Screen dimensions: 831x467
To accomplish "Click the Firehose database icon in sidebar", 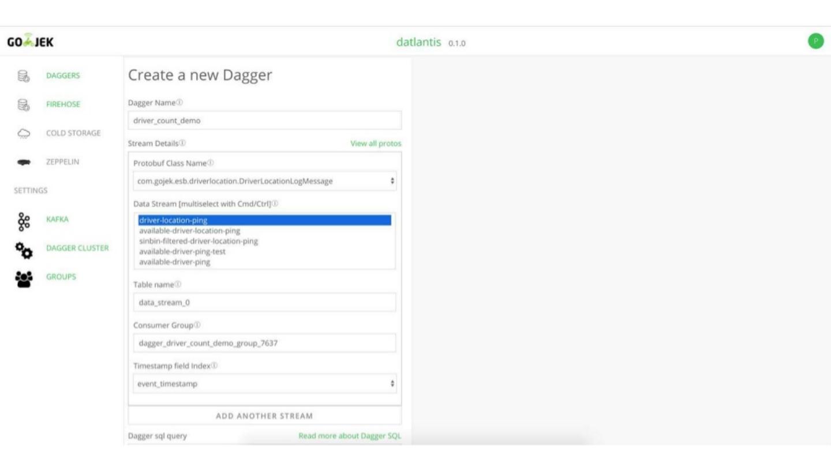I will (24, 104).
